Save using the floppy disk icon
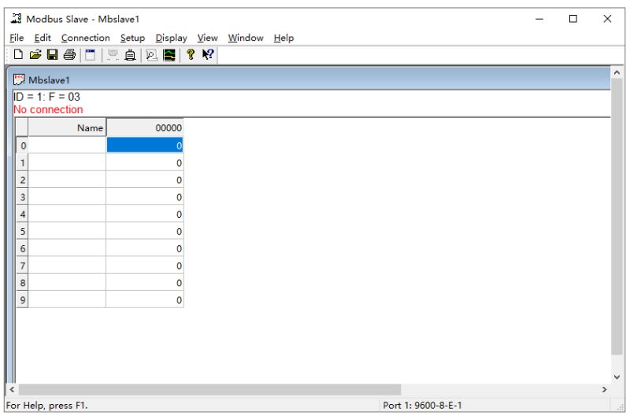Screen dimensions: 630x419 tap(52, 54)
